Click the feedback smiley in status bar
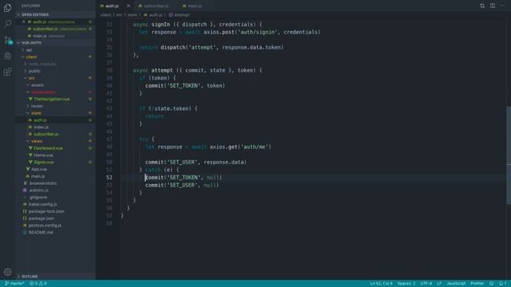The height and width of the screenshot is (287, 511). [492, 284]
